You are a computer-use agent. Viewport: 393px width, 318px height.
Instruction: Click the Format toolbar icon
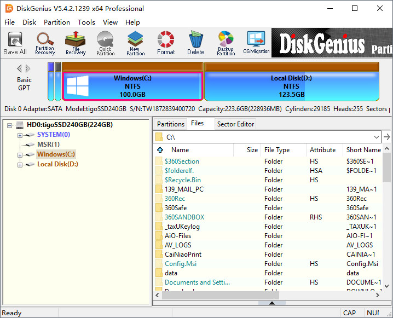[x=166, y=43]
